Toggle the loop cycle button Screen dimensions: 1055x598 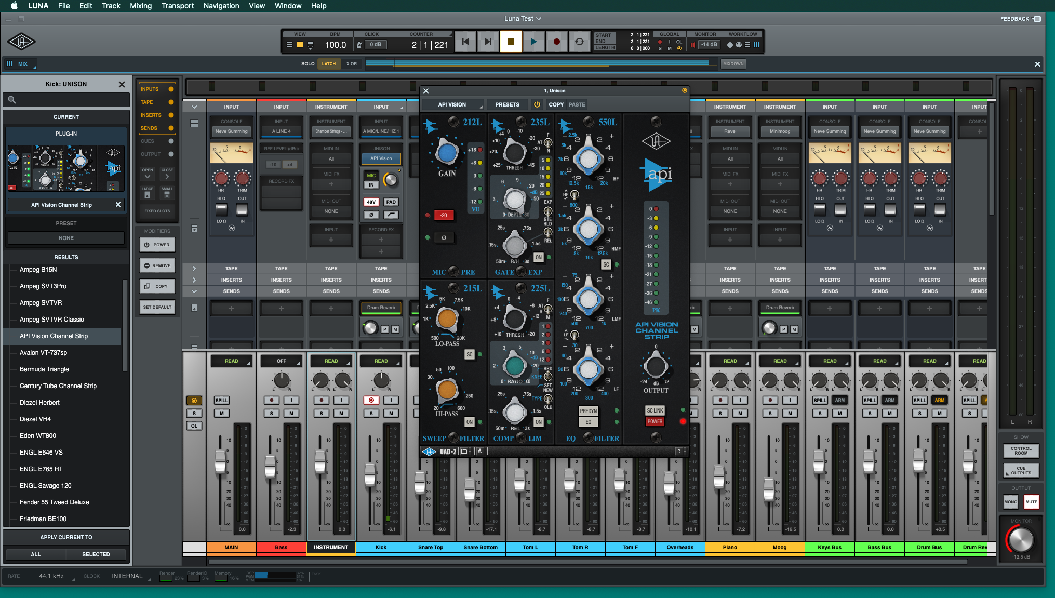pos(579,42)
